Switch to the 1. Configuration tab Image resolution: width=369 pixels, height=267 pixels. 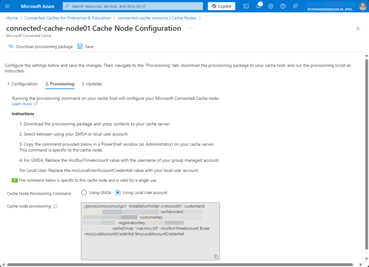coord(22,84)
